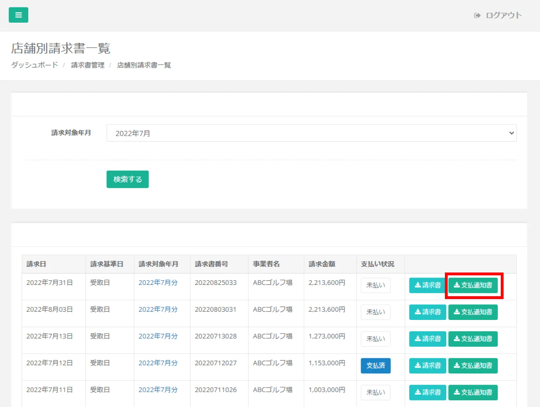Screen dimensions: 540x407
Task: Open 2022年7月分 link for 2022年7月11日 row
Action: coord(158,390)
